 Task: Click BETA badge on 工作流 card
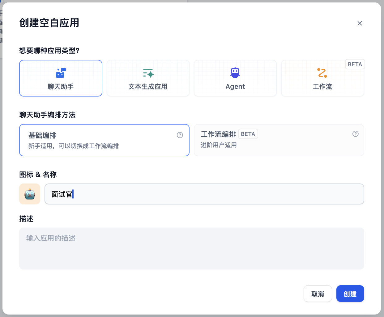point(355,64)
